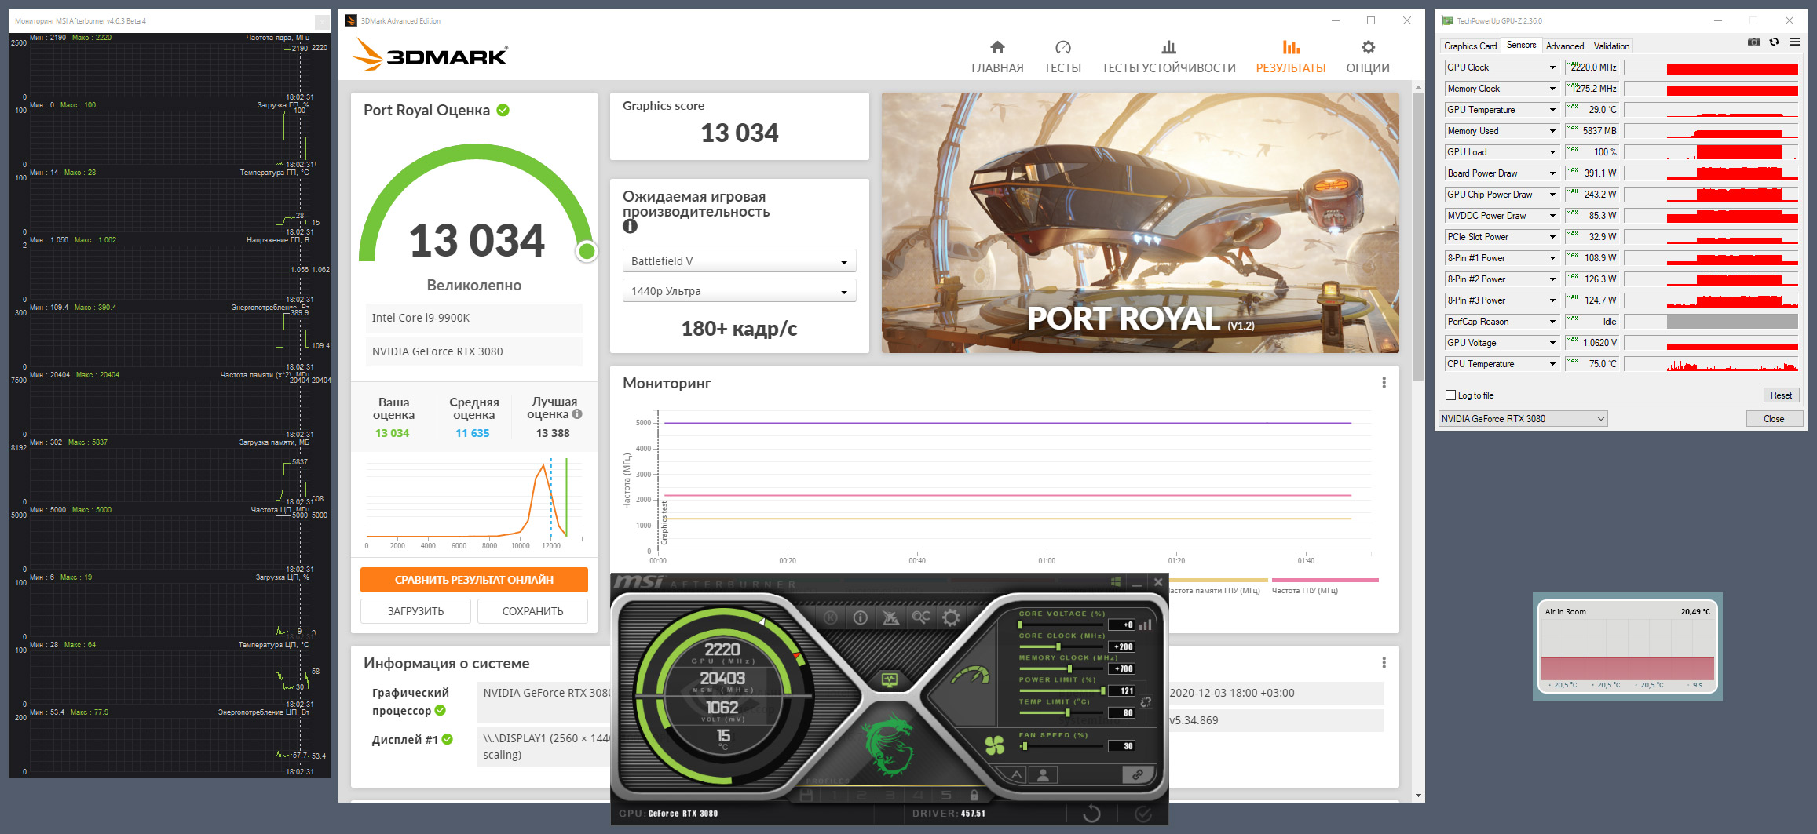Toggle user-defined fan control in Afterburner
This screenshot has height=834, width=1817.
[1044, 775]
